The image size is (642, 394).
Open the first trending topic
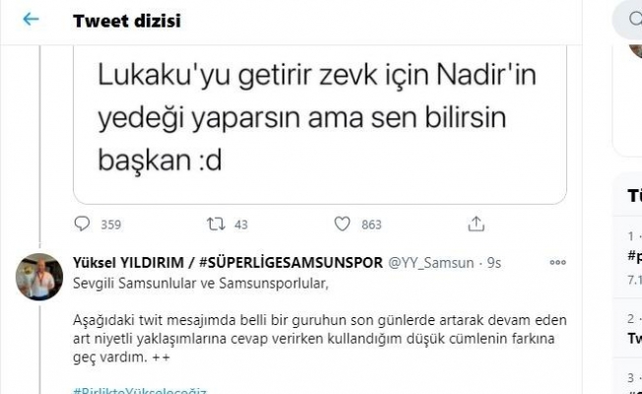(634, 256)
